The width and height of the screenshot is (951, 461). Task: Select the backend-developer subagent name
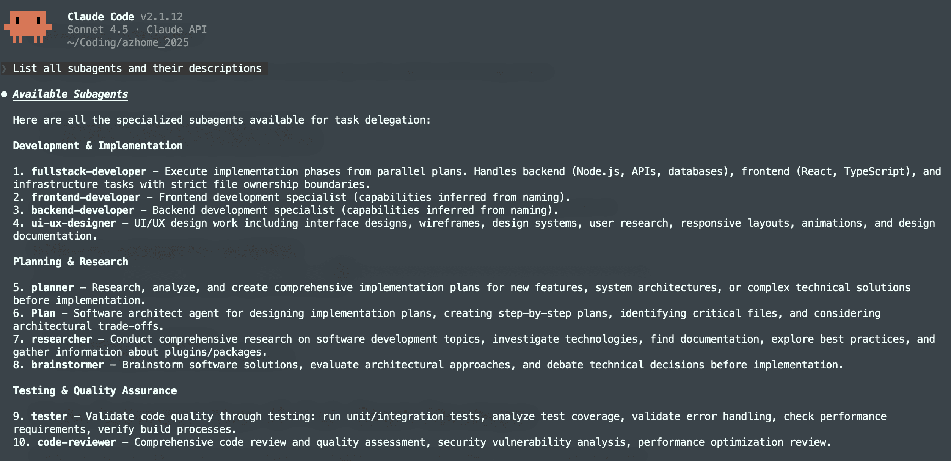(82, 210)
